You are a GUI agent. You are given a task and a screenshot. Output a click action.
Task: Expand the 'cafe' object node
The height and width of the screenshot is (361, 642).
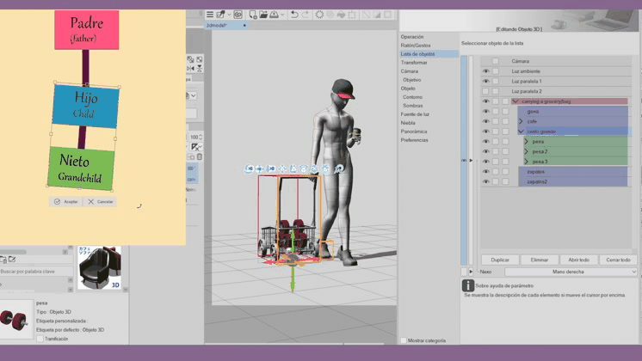[521, 121]
